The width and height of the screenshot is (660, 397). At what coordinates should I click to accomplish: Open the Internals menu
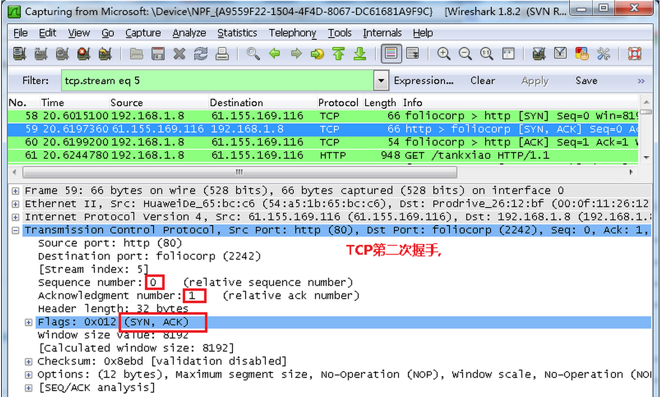click(382, 33)
